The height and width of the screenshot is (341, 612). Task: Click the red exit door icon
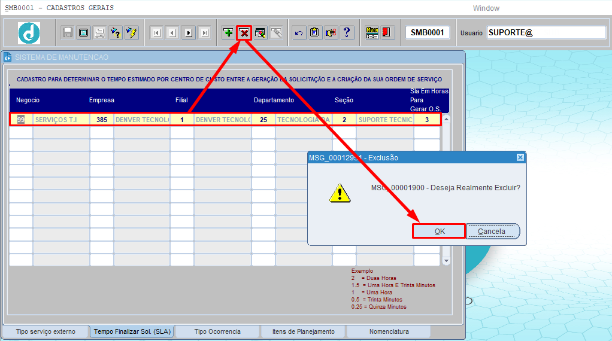click(386, 33)
